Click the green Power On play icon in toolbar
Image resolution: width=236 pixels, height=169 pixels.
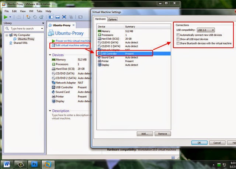[x=6, y=17]
